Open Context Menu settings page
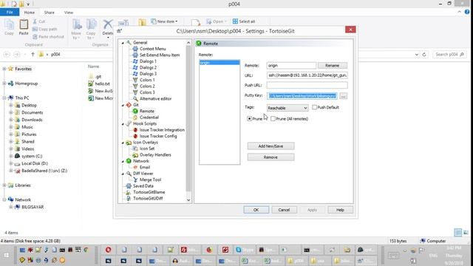Image resolution: width=473 pixels, height=266 pixels. coord(152,49)
